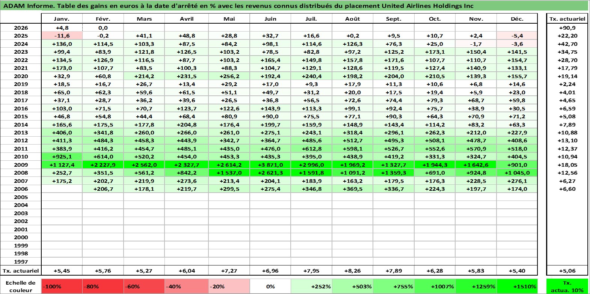Select the -20% pale pink scale swatch
This screenshot has width=590, height=294.
pyautogui.click(x=229, y=286)
